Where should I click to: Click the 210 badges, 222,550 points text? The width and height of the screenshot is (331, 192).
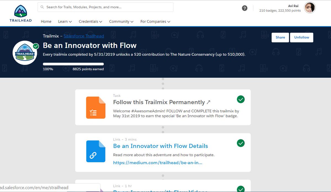(280, 11)
